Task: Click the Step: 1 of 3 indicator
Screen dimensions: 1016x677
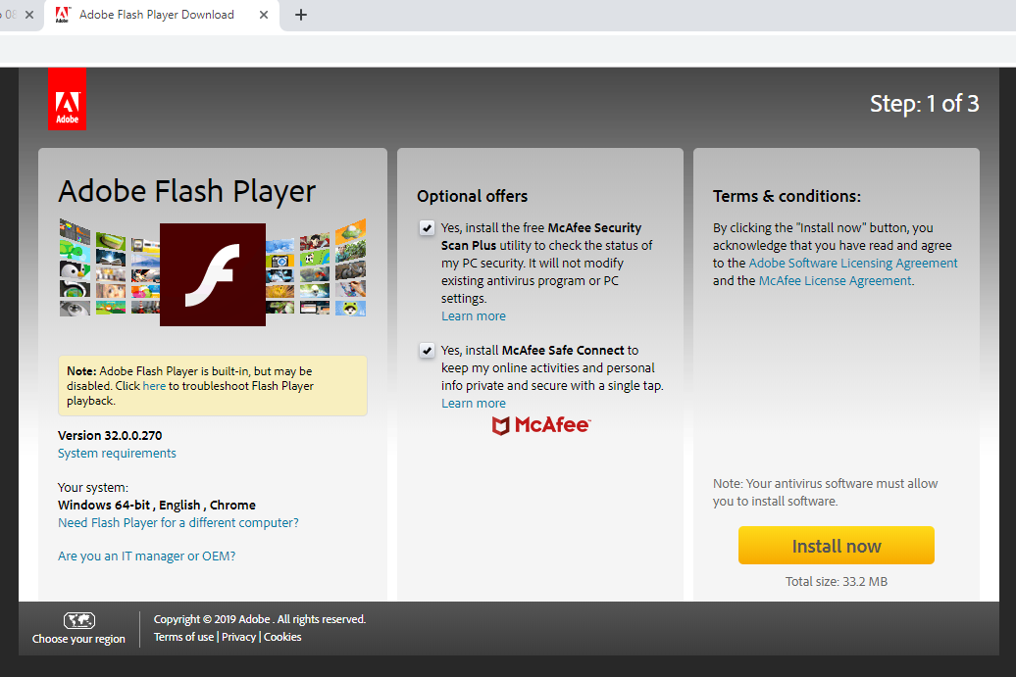Action: tap(924, 104)
